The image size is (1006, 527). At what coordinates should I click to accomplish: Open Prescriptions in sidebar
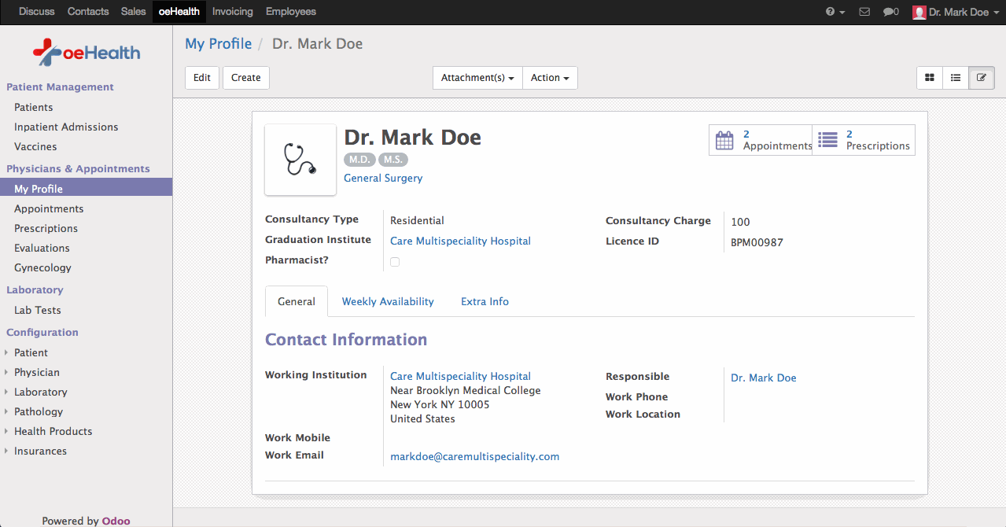click(x=46, y=228)
